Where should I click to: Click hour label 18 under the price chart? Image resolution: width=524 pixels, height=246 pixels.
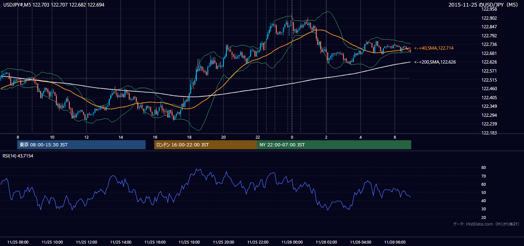189,137
